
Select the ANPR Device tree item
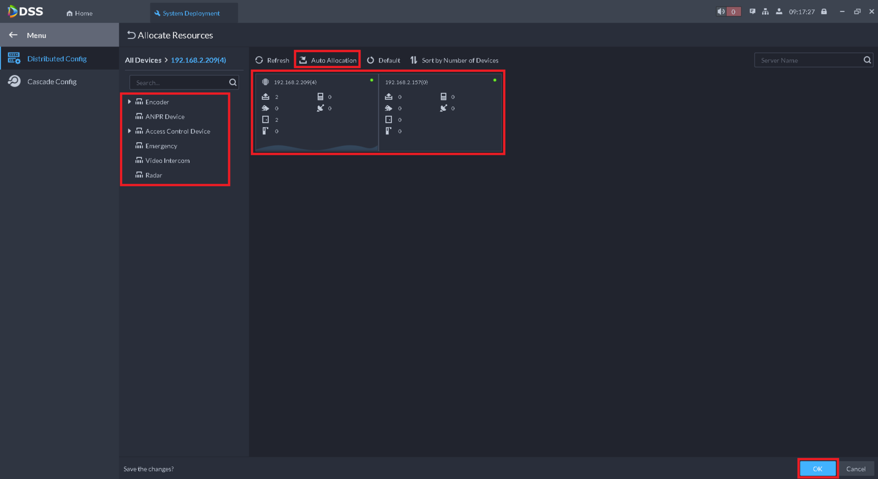click(165, 117)
